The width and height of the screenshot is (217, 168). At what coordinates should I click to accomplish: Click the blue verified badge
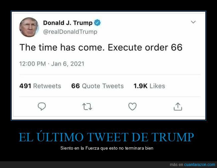coord(97,23)
